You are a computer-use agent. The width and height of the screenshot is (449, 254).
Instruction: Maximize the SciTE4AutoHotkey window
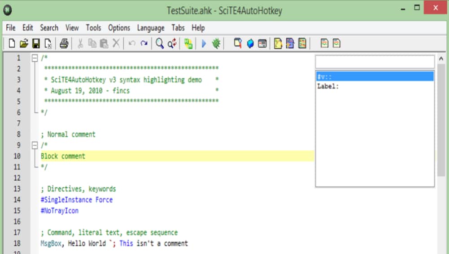click(x=417, y=8)
